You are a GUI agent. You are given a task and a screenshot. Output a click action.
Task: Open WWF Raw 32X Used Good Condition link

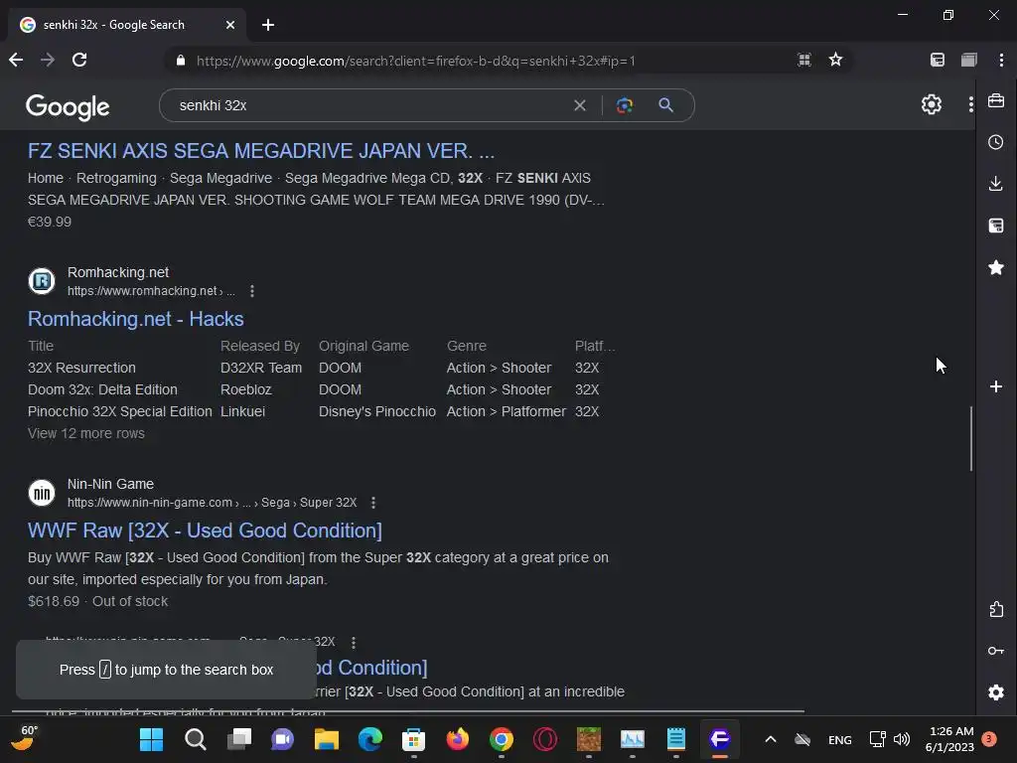pos(205,531)
